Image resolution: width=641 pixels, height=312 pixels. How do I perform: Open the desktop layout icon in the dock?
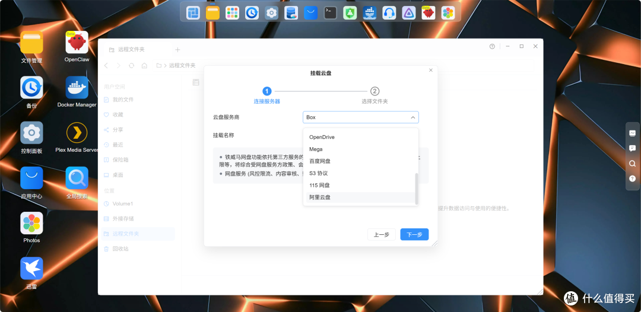[x=193, y=13]
